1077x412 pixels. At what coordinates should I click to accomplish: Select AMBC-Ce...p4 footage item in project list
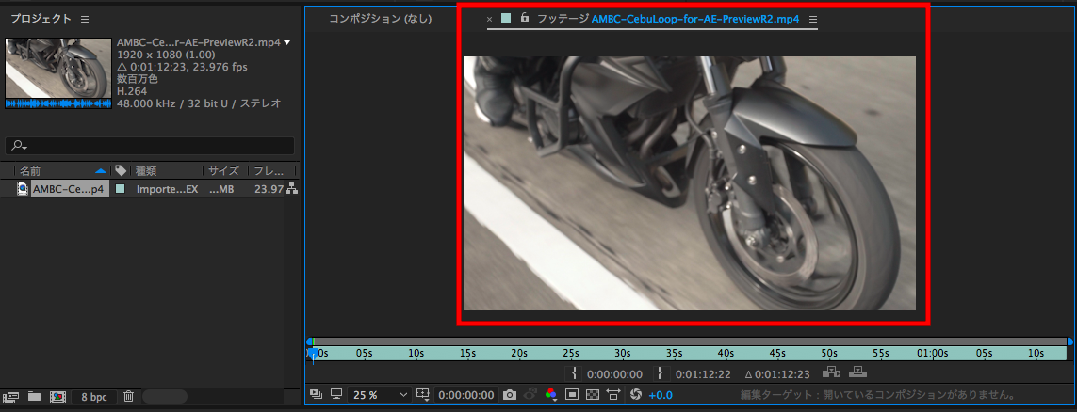(x=69, y=189)
